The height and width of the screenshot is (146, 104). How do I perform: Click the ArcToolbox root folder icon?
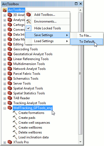pyautogui.click(x=5, y=10)
